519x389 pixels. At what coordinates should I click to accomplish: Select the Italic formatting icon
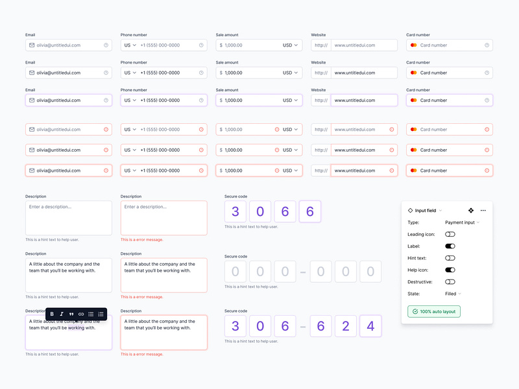tap(62, 314)
